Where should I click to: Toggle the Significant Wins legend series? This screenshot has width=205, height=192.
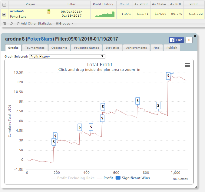point(133,178)
